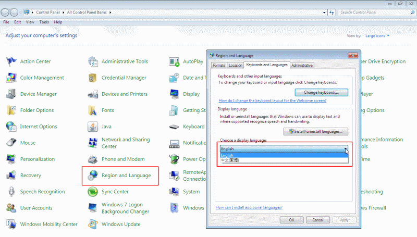Open Display monitor icon

coord(174,94)
